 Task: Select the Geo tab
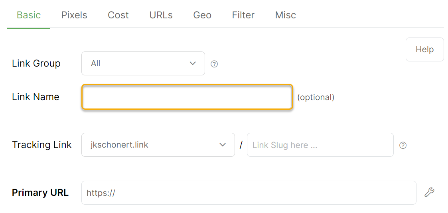click(x=202, y=15)
